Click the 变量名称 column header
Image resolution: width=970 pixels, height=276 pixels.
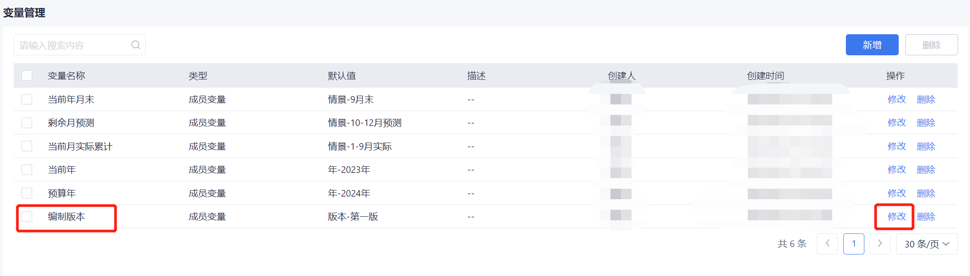66,75
